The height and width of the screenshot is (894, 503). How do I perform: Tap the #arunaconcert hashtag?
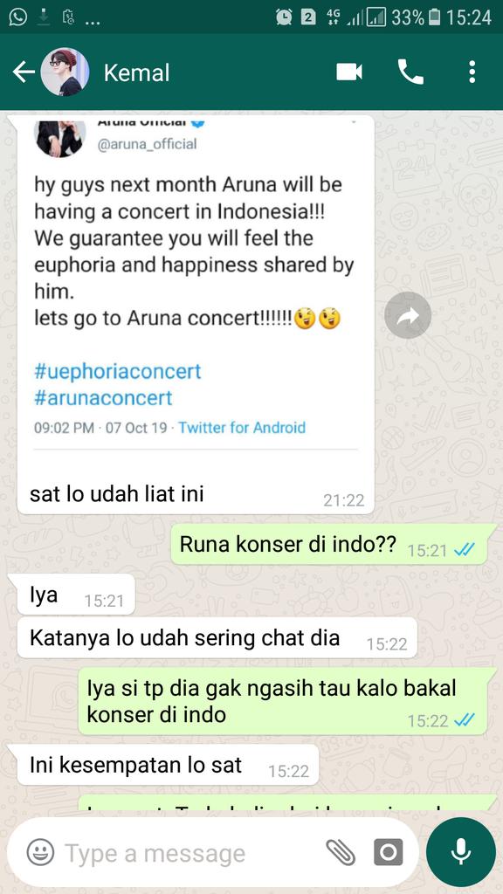tap(103, 397)
